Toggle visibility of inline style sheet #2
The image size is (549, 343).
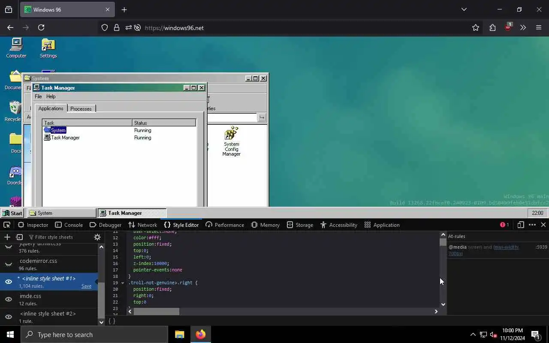click(9, 317)
